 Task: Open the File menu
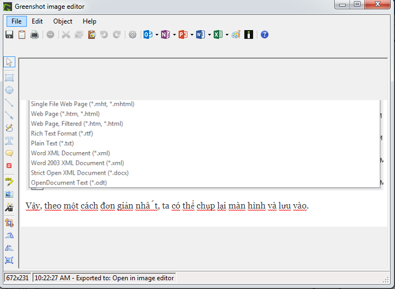pyautogui.click(x=16, y=21)
